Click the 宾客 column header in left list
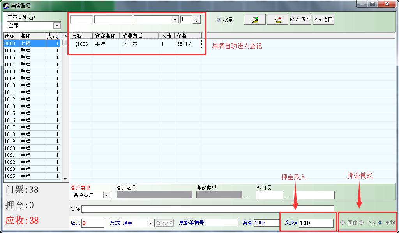 [x=11, y=36]
